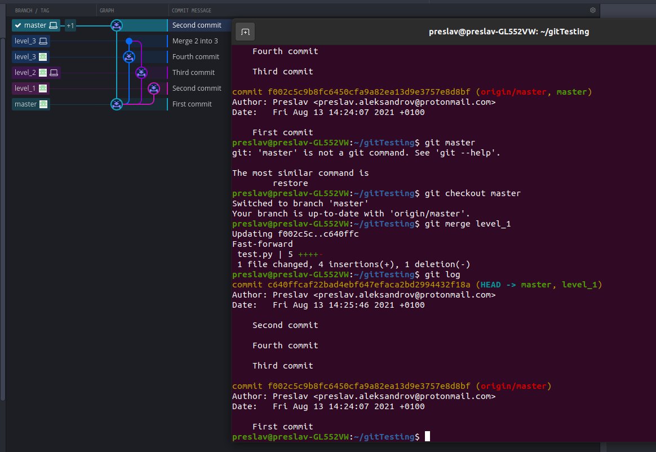Select the top master commit node in graph

117,25
